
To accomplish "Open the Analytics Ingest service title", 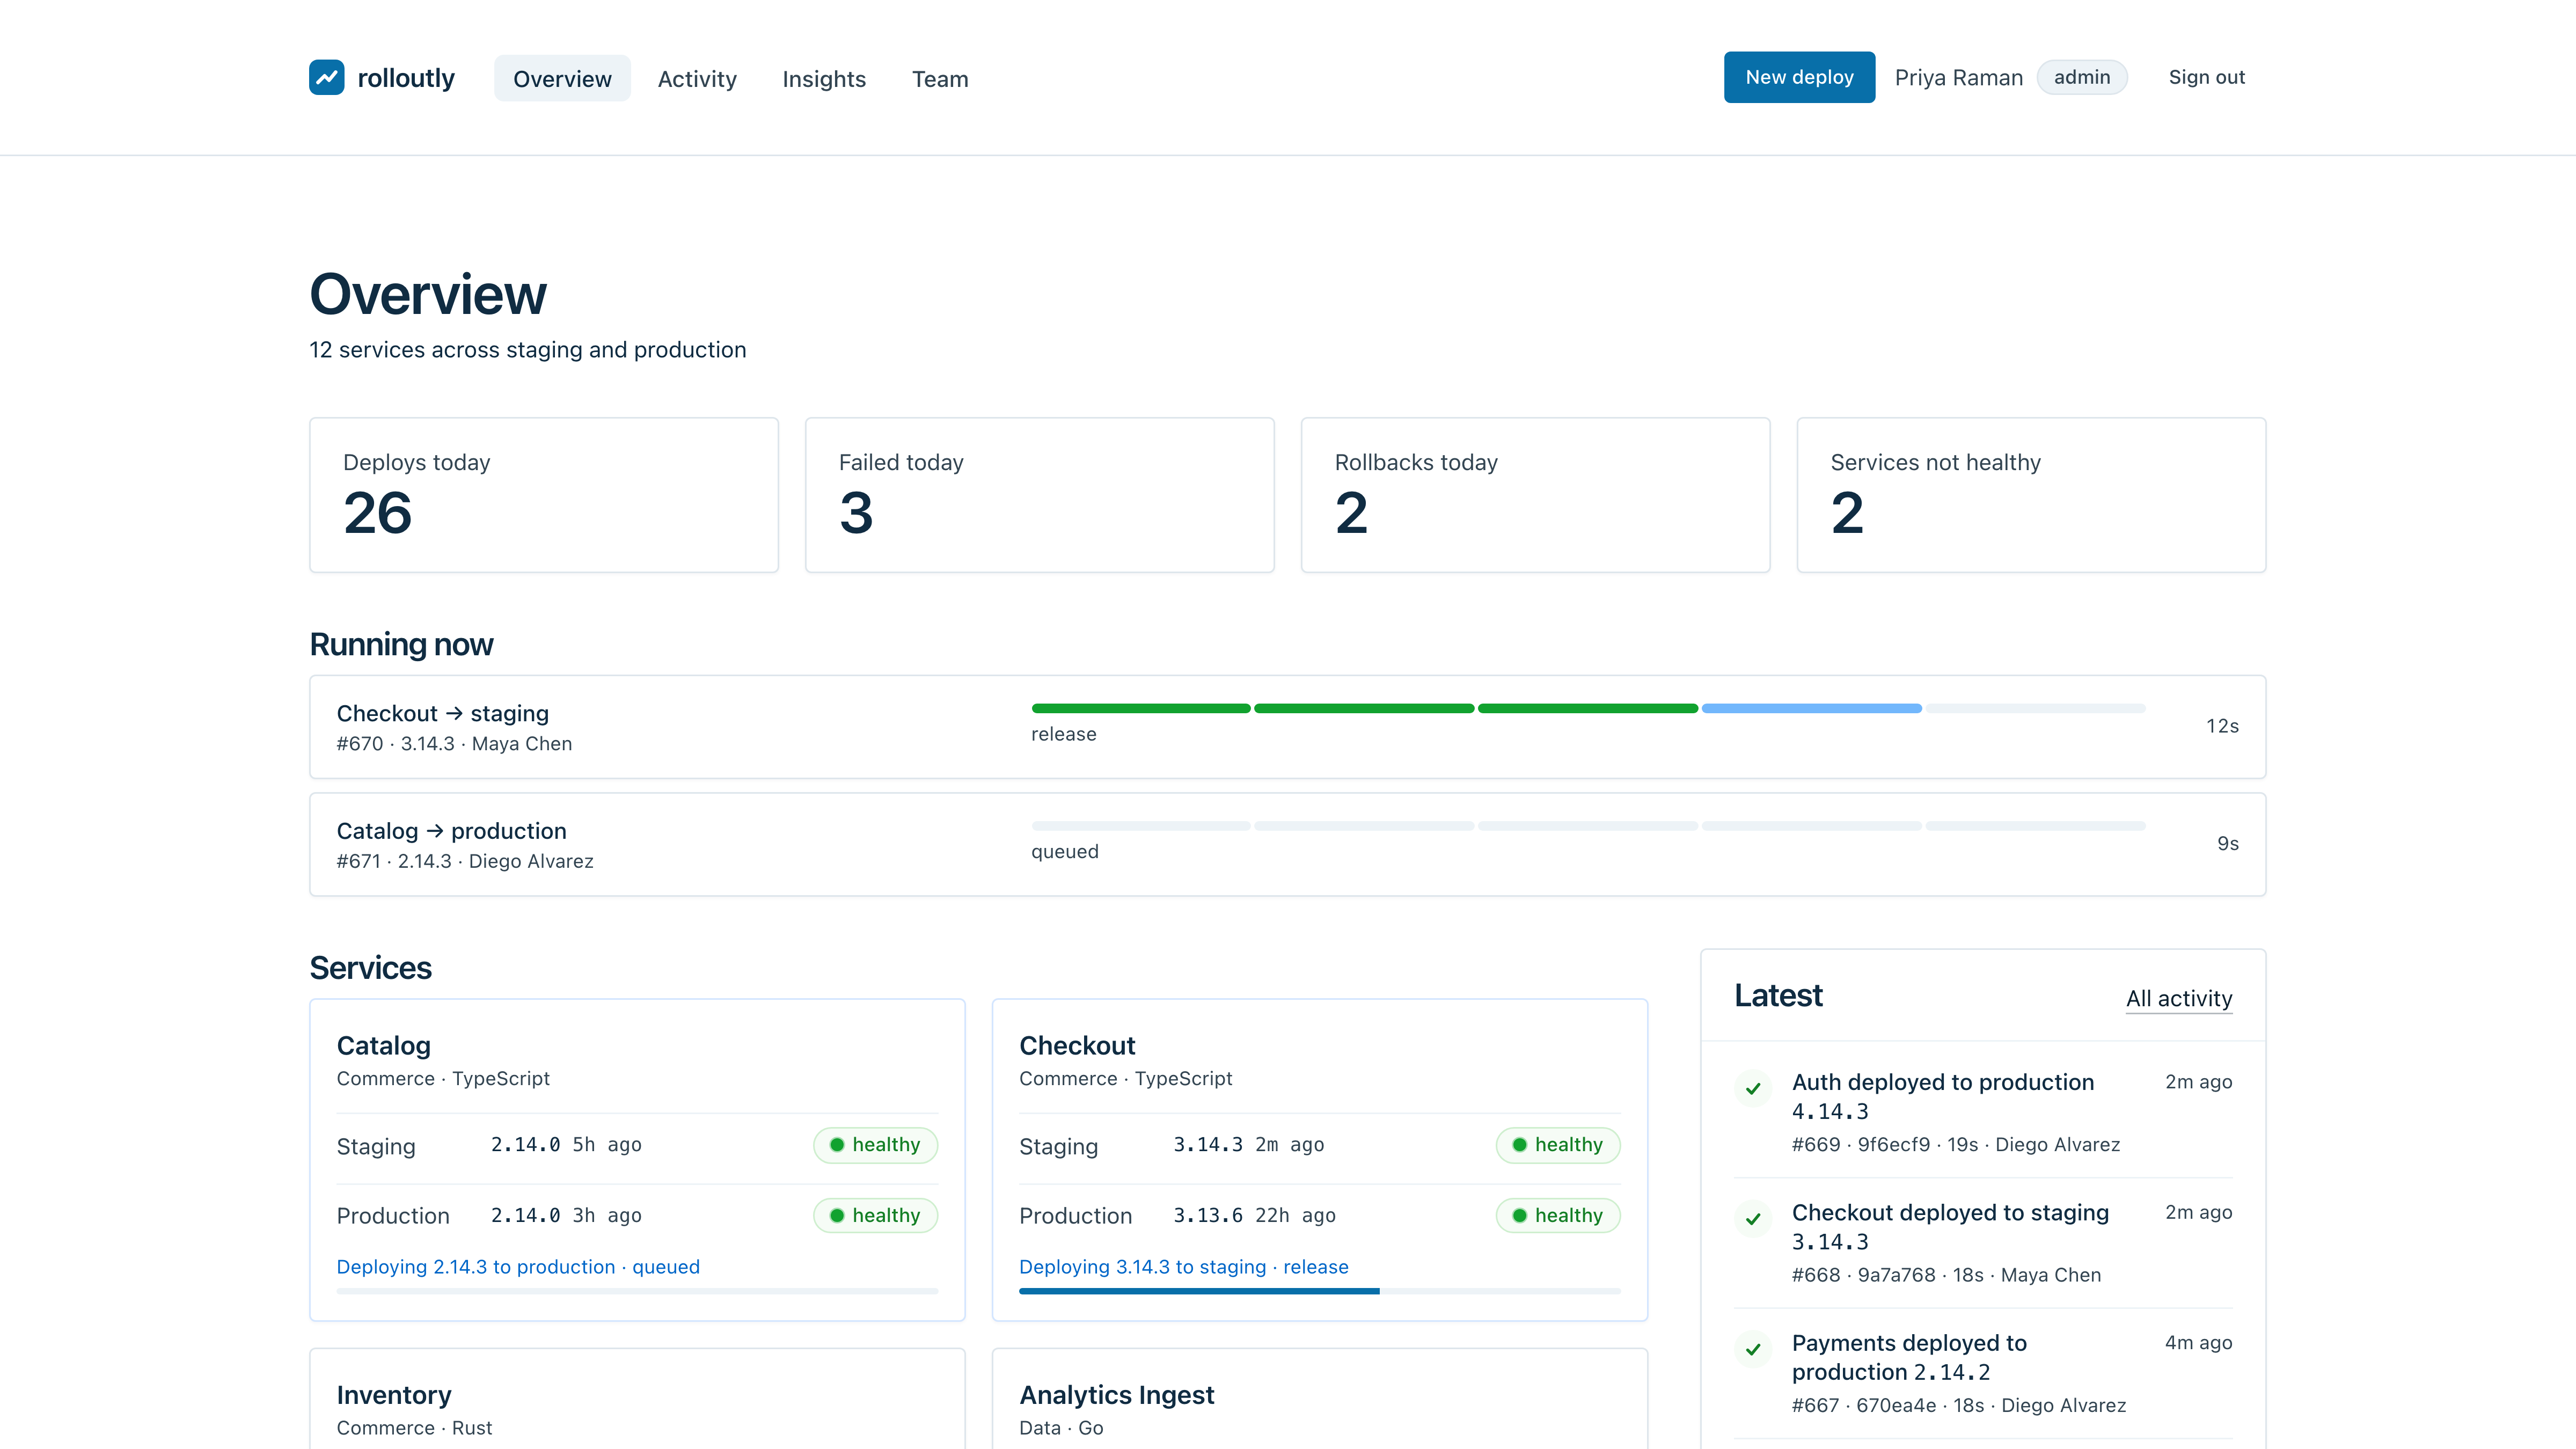I will pyautogui.click(x=1116, y=1394).
